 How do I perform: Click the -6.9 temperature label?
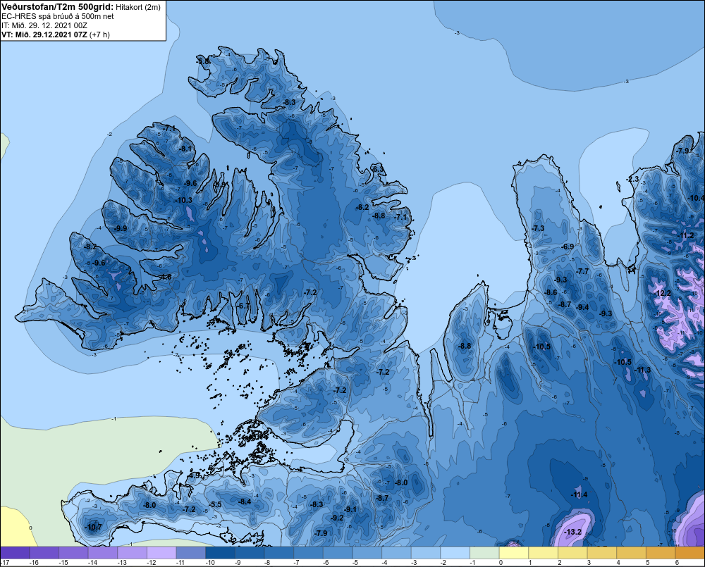tap(568, 247)
